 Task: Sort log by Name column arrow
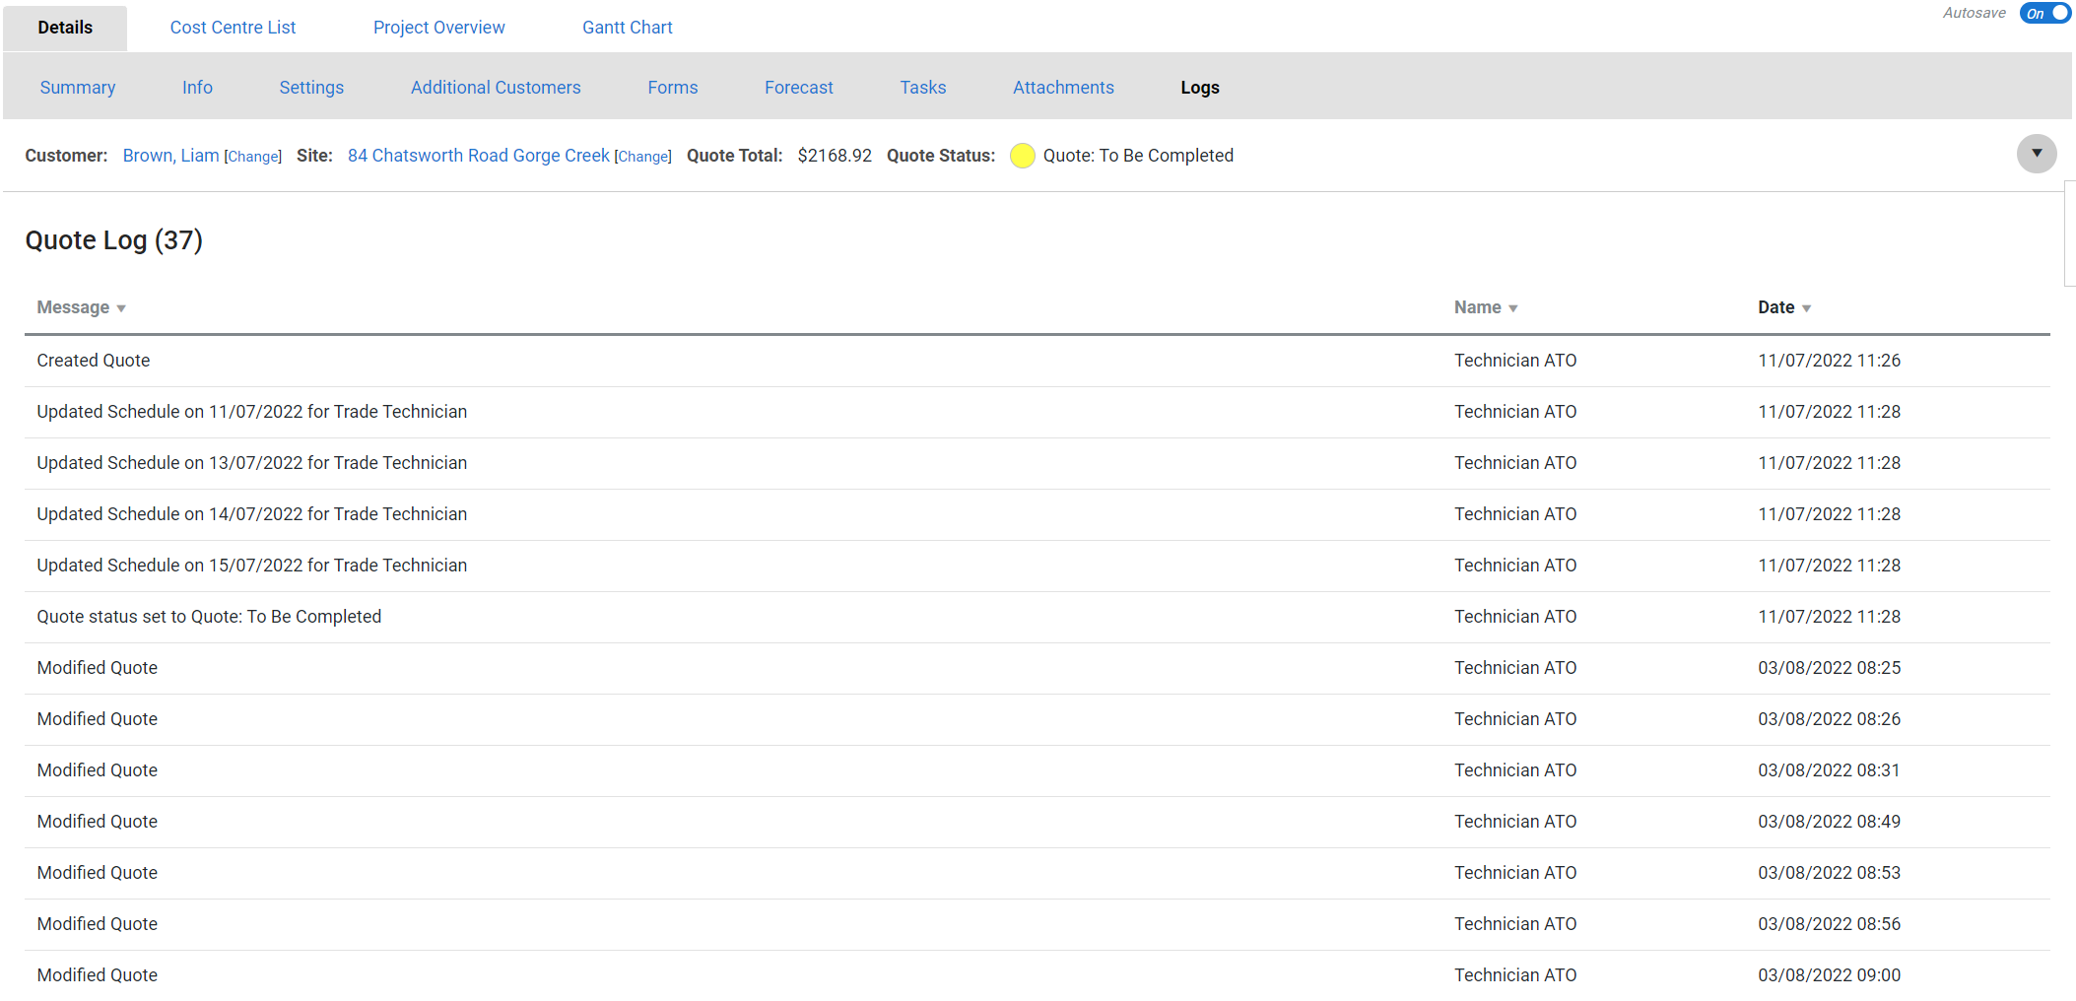1513,309
